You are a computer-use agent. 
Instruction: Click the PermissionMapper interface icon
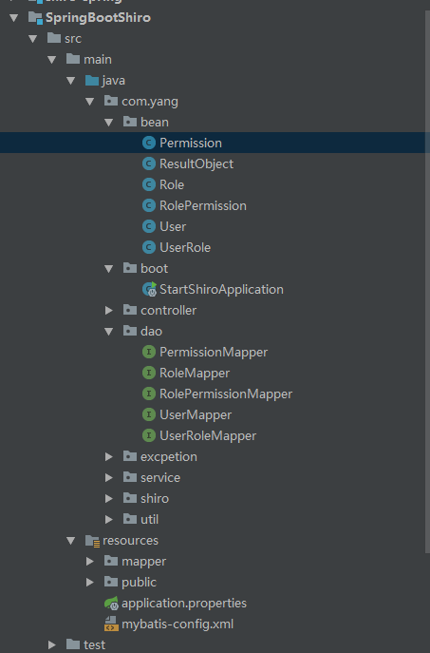coord(148,352)
